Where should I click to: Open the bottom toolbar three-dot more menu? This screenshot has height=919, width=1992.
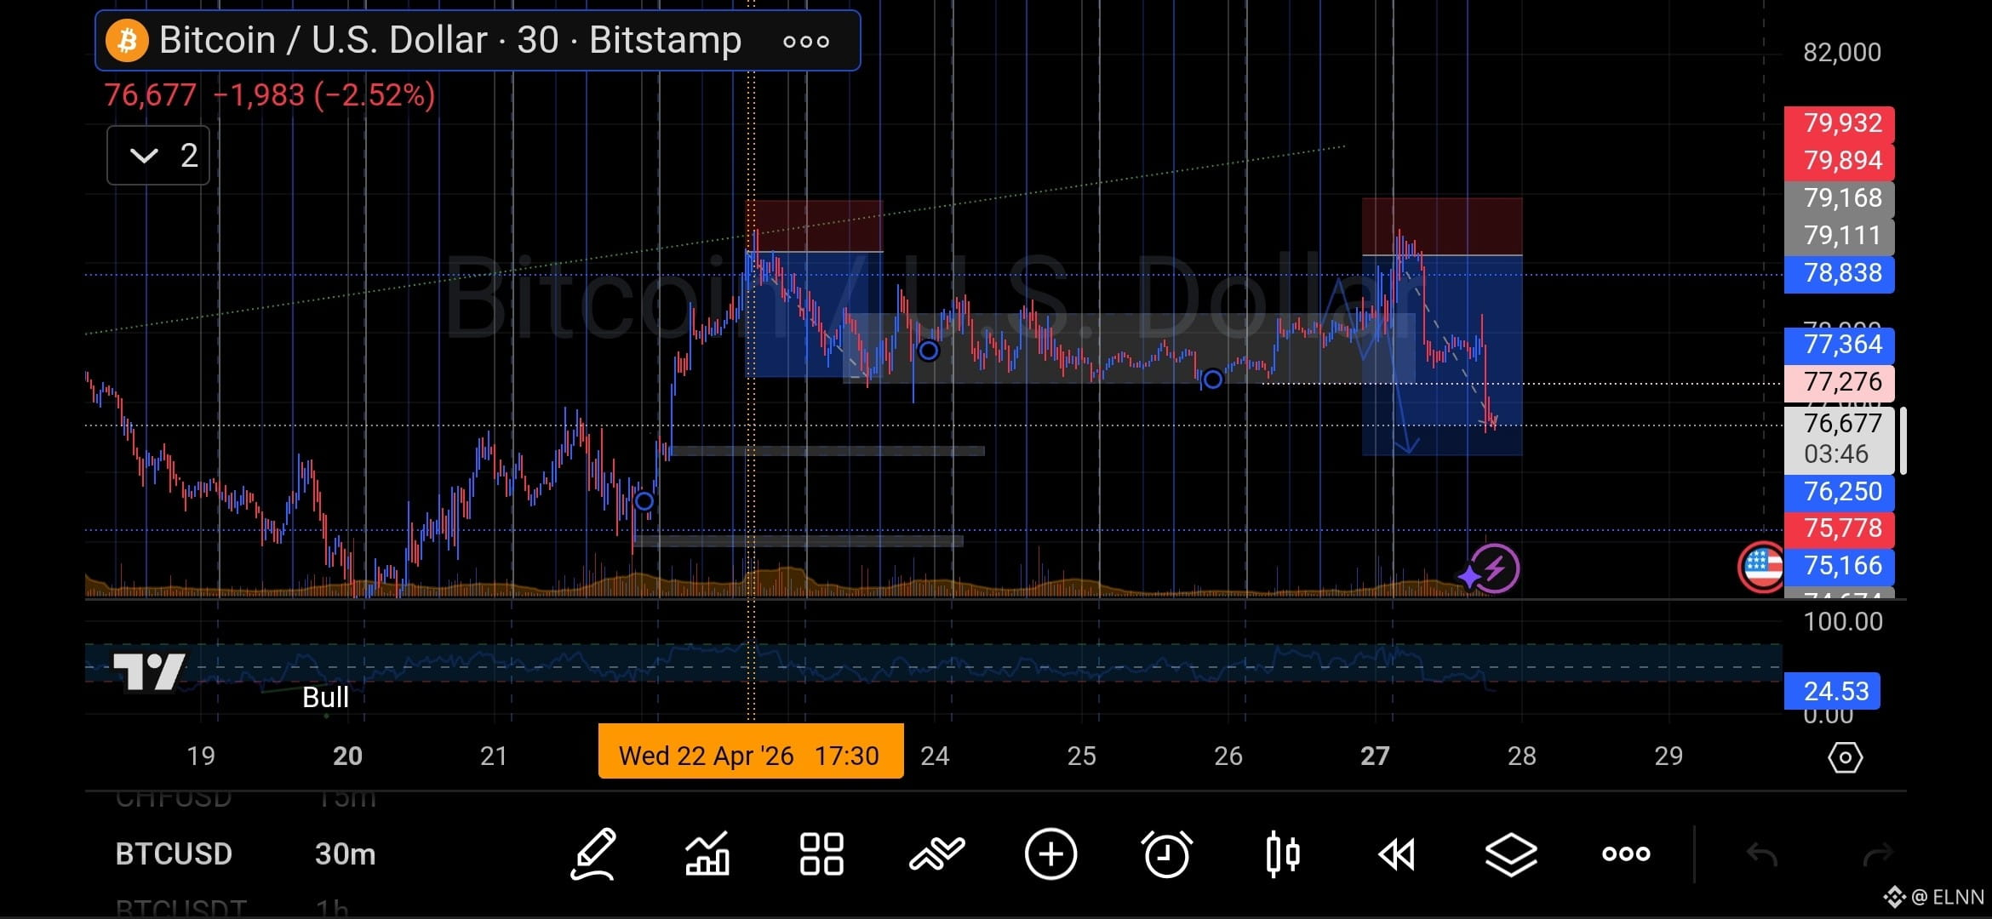click(x=1626, y=853)
